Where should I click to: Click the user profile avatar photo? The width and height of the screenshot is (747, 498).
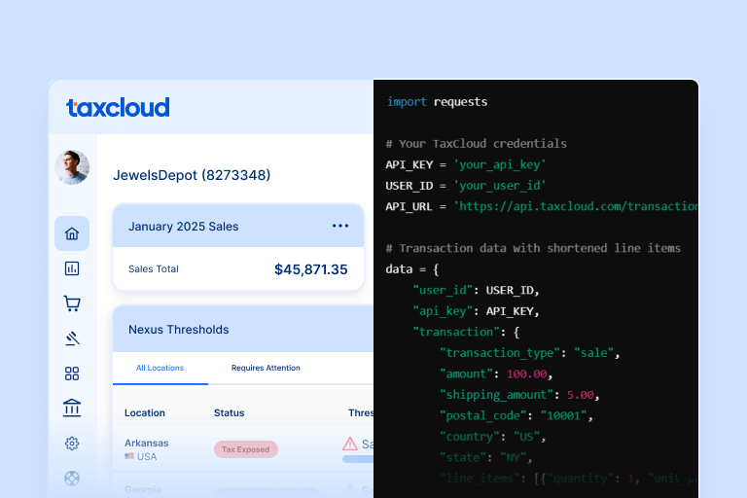point(72,167)
